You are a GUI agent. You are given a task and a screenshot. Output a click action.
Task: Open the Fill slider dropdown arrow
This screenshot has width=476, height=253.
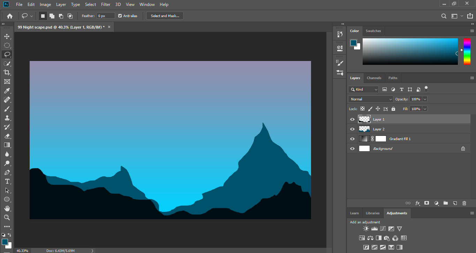tap(425, 109)
